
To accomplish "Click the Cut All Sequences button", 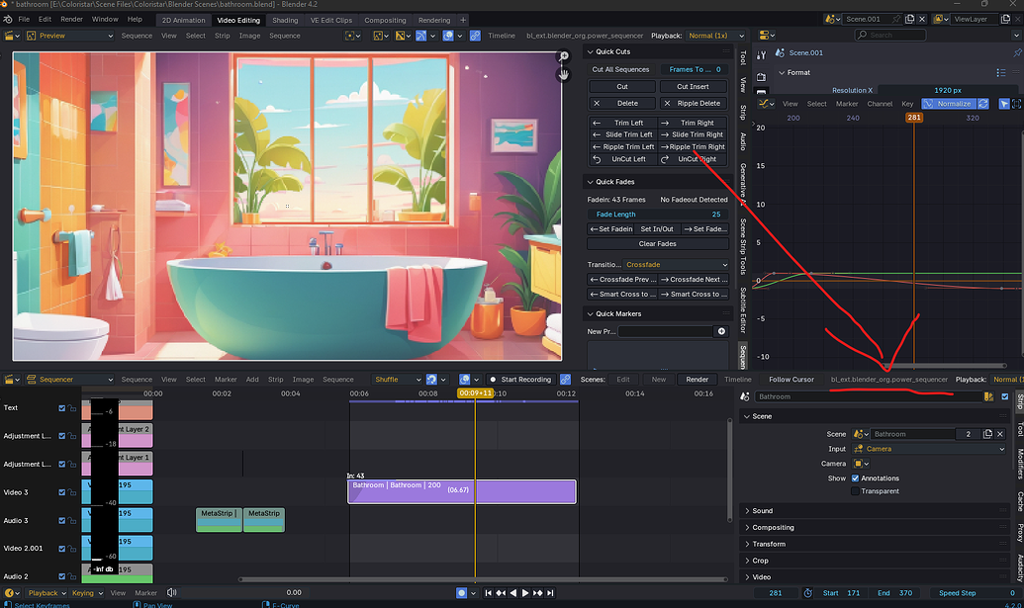I will [620, 69].
